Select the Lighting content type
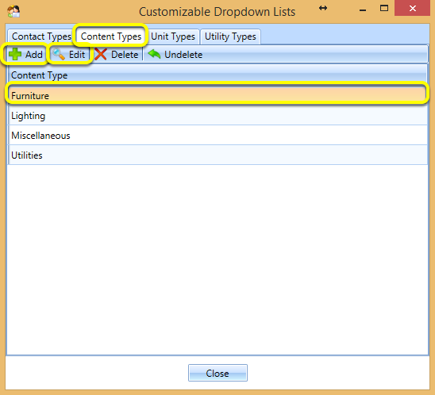Image resolution: width=435 pixels, height=395 pixels. [217, 116]
